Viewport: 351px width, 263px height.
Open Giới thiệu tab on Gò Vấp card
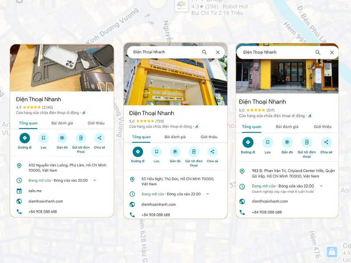pyautogui.click(x=322, y=127)
